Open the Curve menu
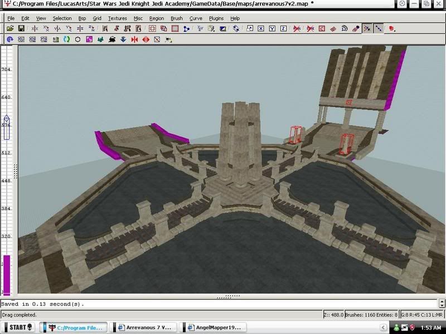 196,18
